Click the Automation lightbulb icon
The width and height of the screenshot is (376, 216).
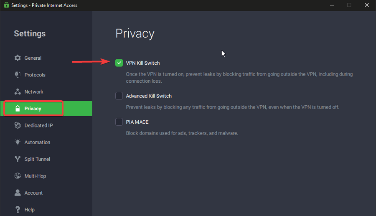pos(18,142)
